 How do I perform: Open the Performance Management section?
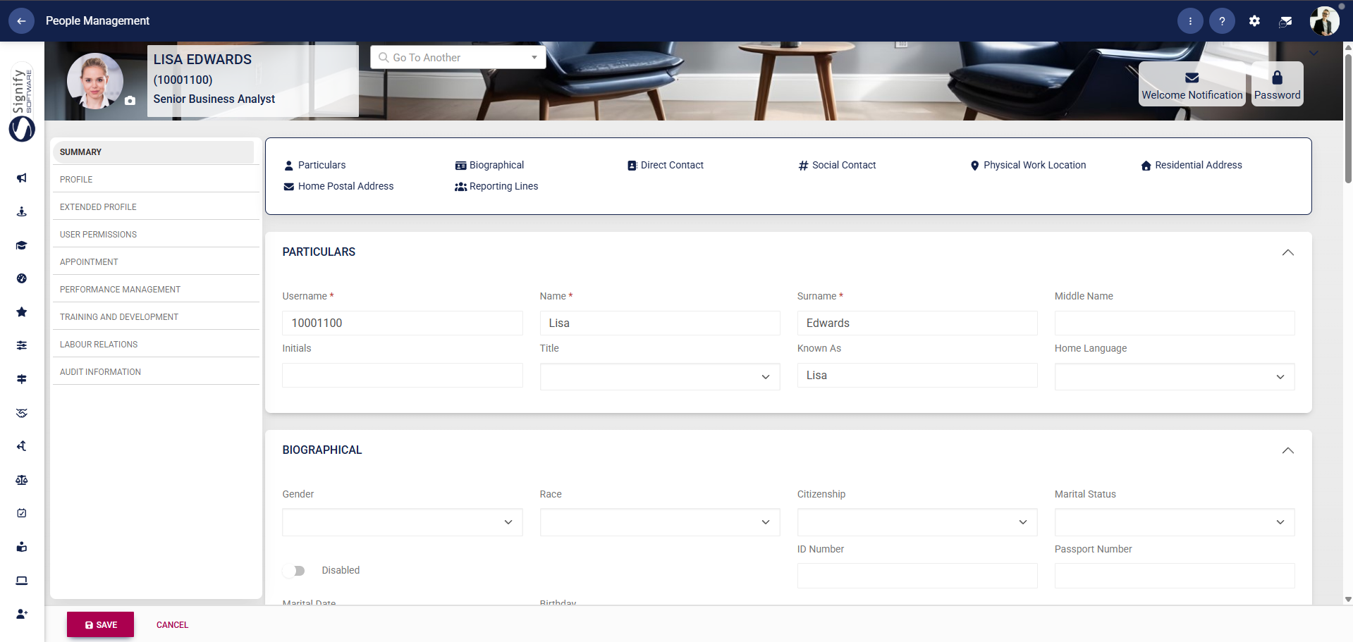pyautogui.click(x=120, y=289)
